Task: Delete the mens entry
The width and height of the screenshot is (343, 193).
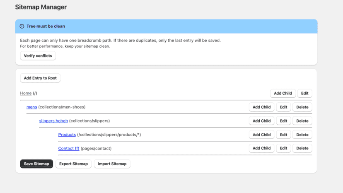Action: [302, 107]
